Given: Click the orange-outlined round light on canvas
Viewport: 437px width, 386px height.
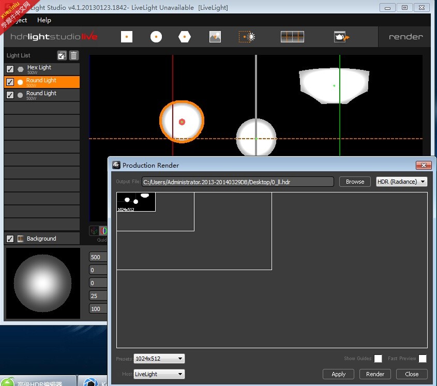Looking at the screenshot, I should pos(182,122).
